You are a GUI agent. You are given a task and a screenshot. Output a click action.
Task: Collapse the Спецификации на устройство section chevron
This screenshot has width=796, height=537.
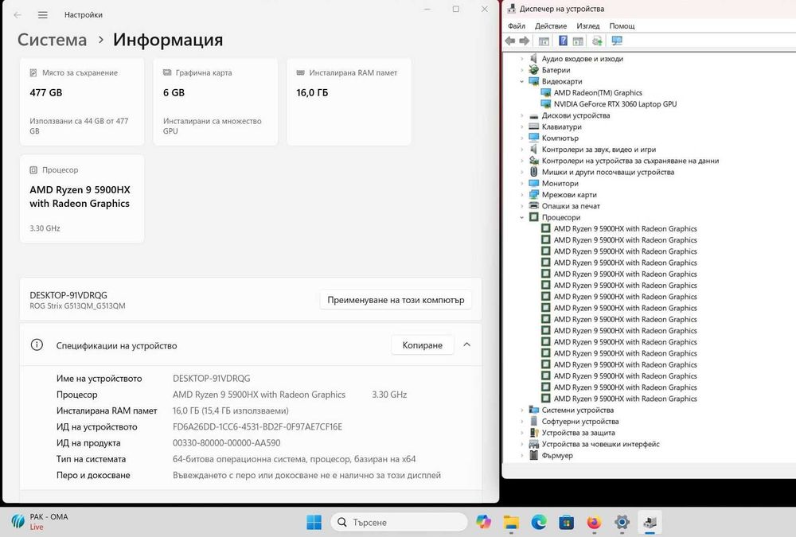[467, 344]
